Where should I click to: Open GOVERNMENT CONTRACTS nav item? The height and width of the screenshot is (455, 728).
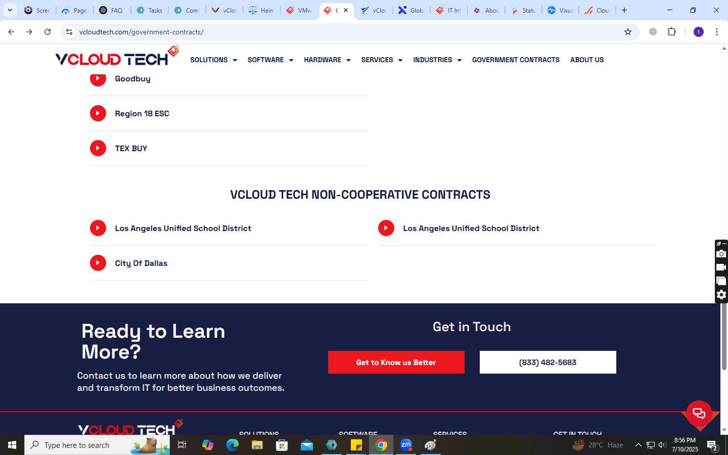coord(516,60)
